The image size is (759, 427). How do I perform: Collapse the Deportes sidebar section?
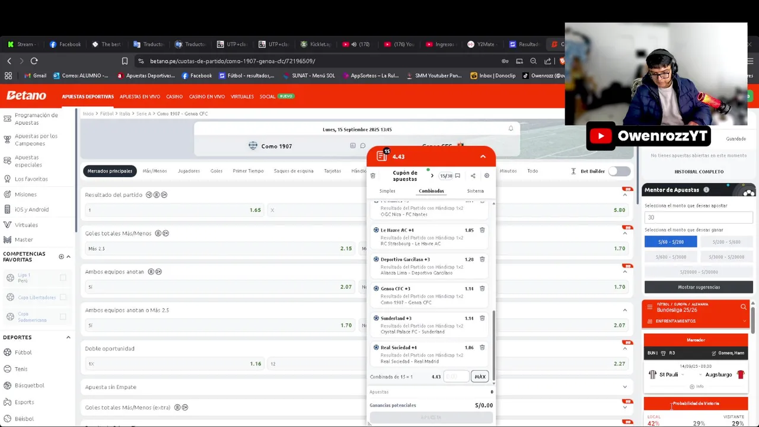[68, 337]
